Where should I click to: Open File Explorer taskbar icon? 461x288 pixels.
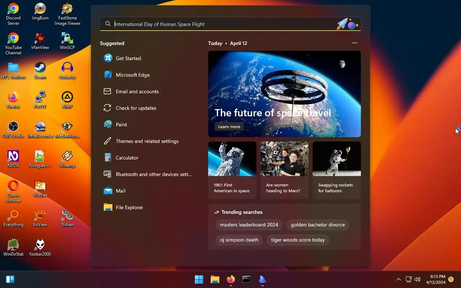[x=215, y=279]
